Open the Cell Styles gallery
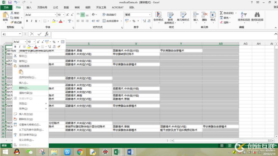Screen dimensions: 278x156 183,18
